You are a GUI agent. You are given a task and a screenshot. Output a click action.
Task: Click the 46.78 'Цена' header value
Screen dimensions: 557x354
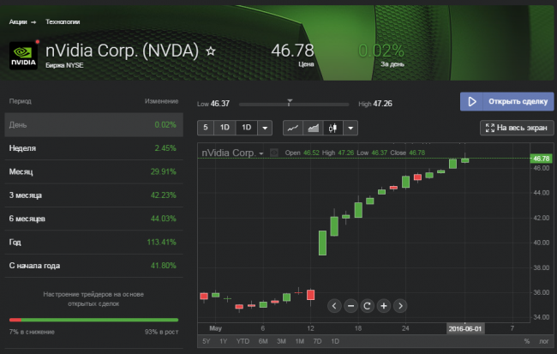tap(293, 51)
